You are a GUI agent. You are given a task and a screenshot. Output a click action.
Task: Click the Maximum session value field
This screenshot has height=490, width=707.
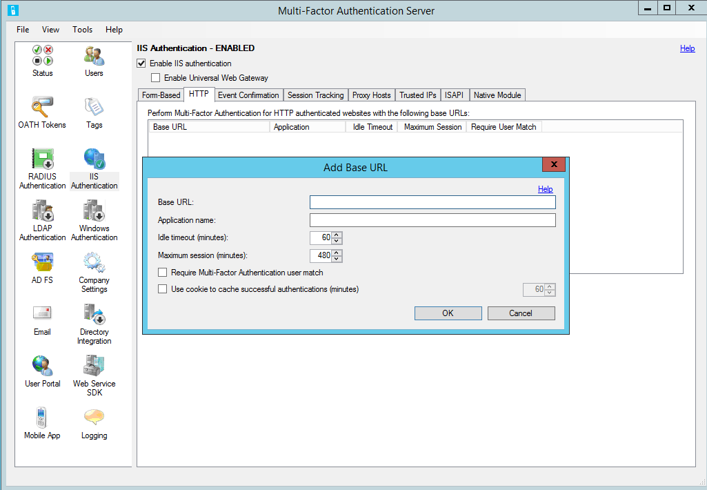tap(321, 256)
